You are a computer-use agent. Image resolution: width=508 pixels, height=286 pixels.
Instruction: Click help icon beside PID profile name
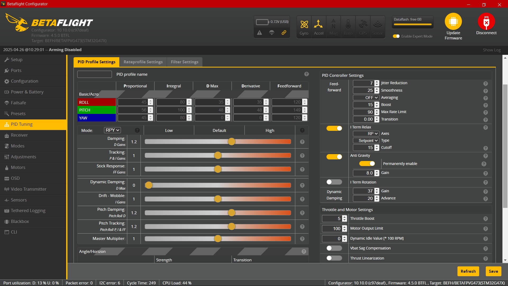click(306, 74)
